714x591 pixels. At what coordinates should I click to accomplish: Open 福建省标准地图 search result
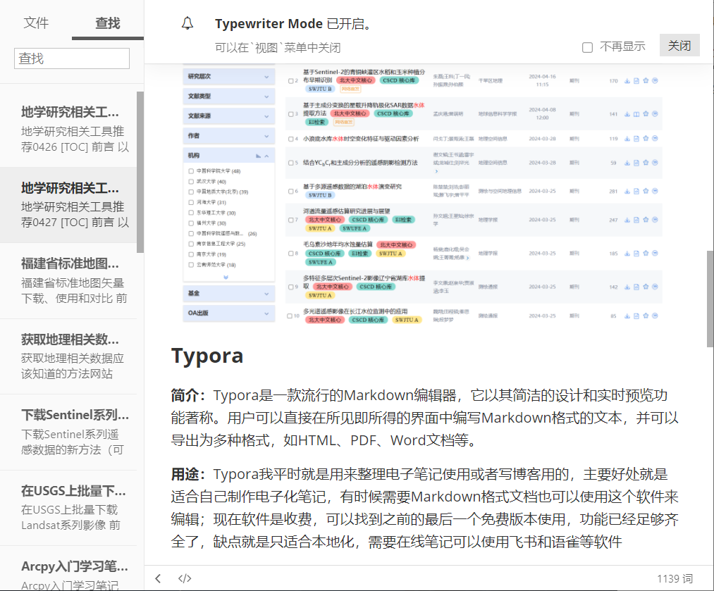point(68,281)
